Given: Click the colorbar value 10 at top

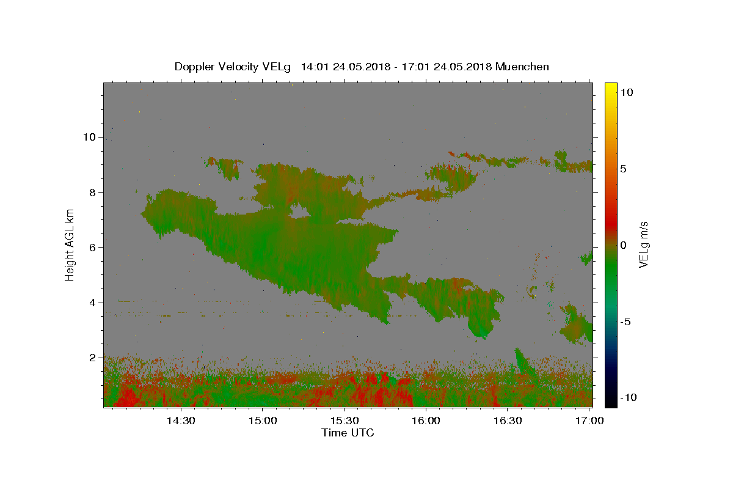Looking at the screenshot, I should tap(626, 92).
